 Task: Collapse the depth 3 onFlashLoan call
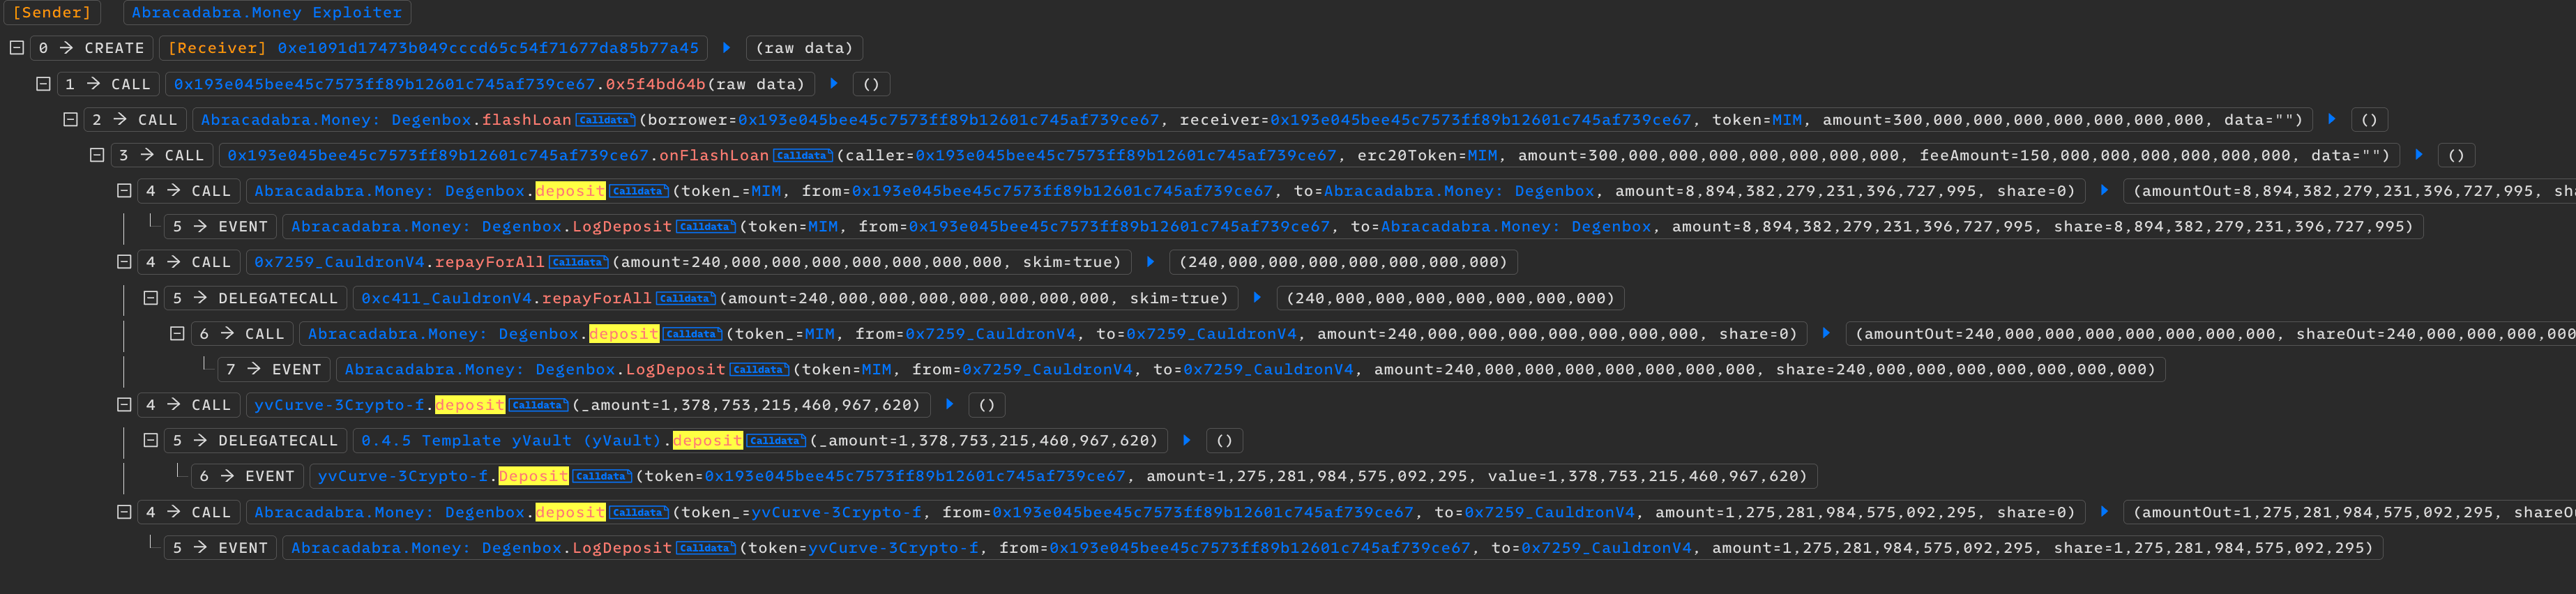[97, 156]
